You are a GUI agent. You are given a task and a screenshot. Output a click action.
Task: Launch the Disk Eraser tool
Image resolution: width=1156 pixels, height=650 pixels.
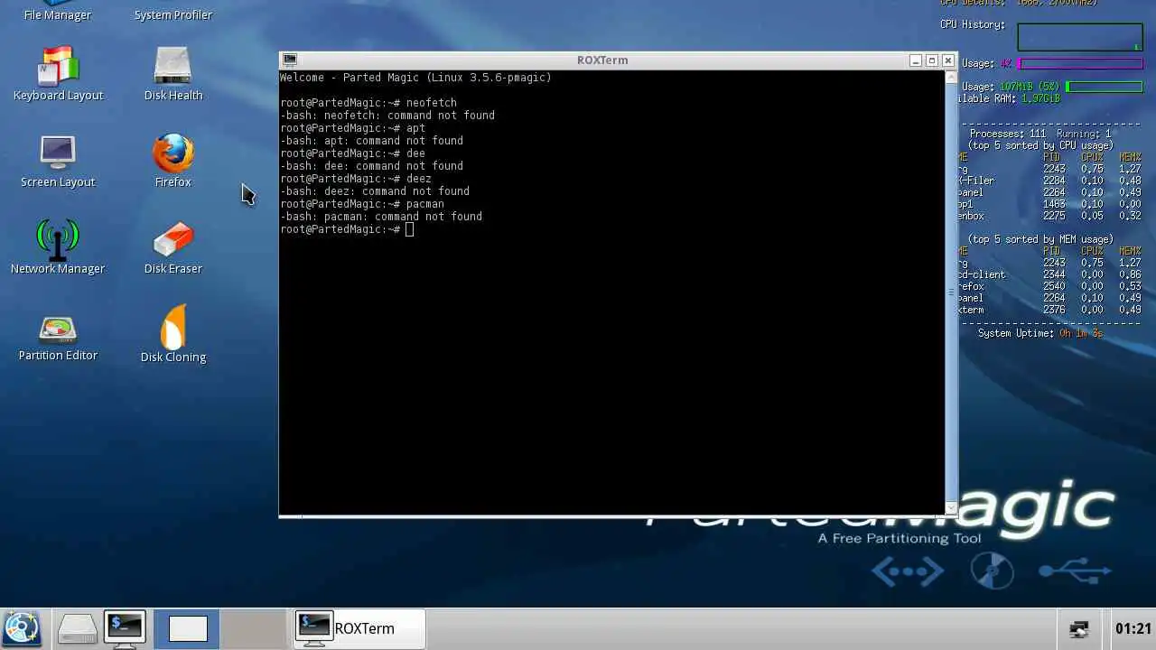click(x=172, y=247)
